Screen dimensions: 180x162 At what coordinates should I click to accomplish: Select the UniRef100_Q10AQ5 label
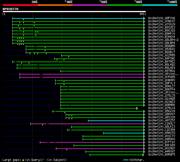[x=161, y=99]
